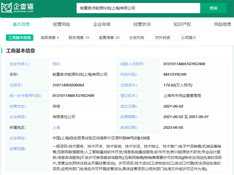The image size is (234, 175).
Task: Open the 企业年报 tab
Action: click(x=102, y=24)
